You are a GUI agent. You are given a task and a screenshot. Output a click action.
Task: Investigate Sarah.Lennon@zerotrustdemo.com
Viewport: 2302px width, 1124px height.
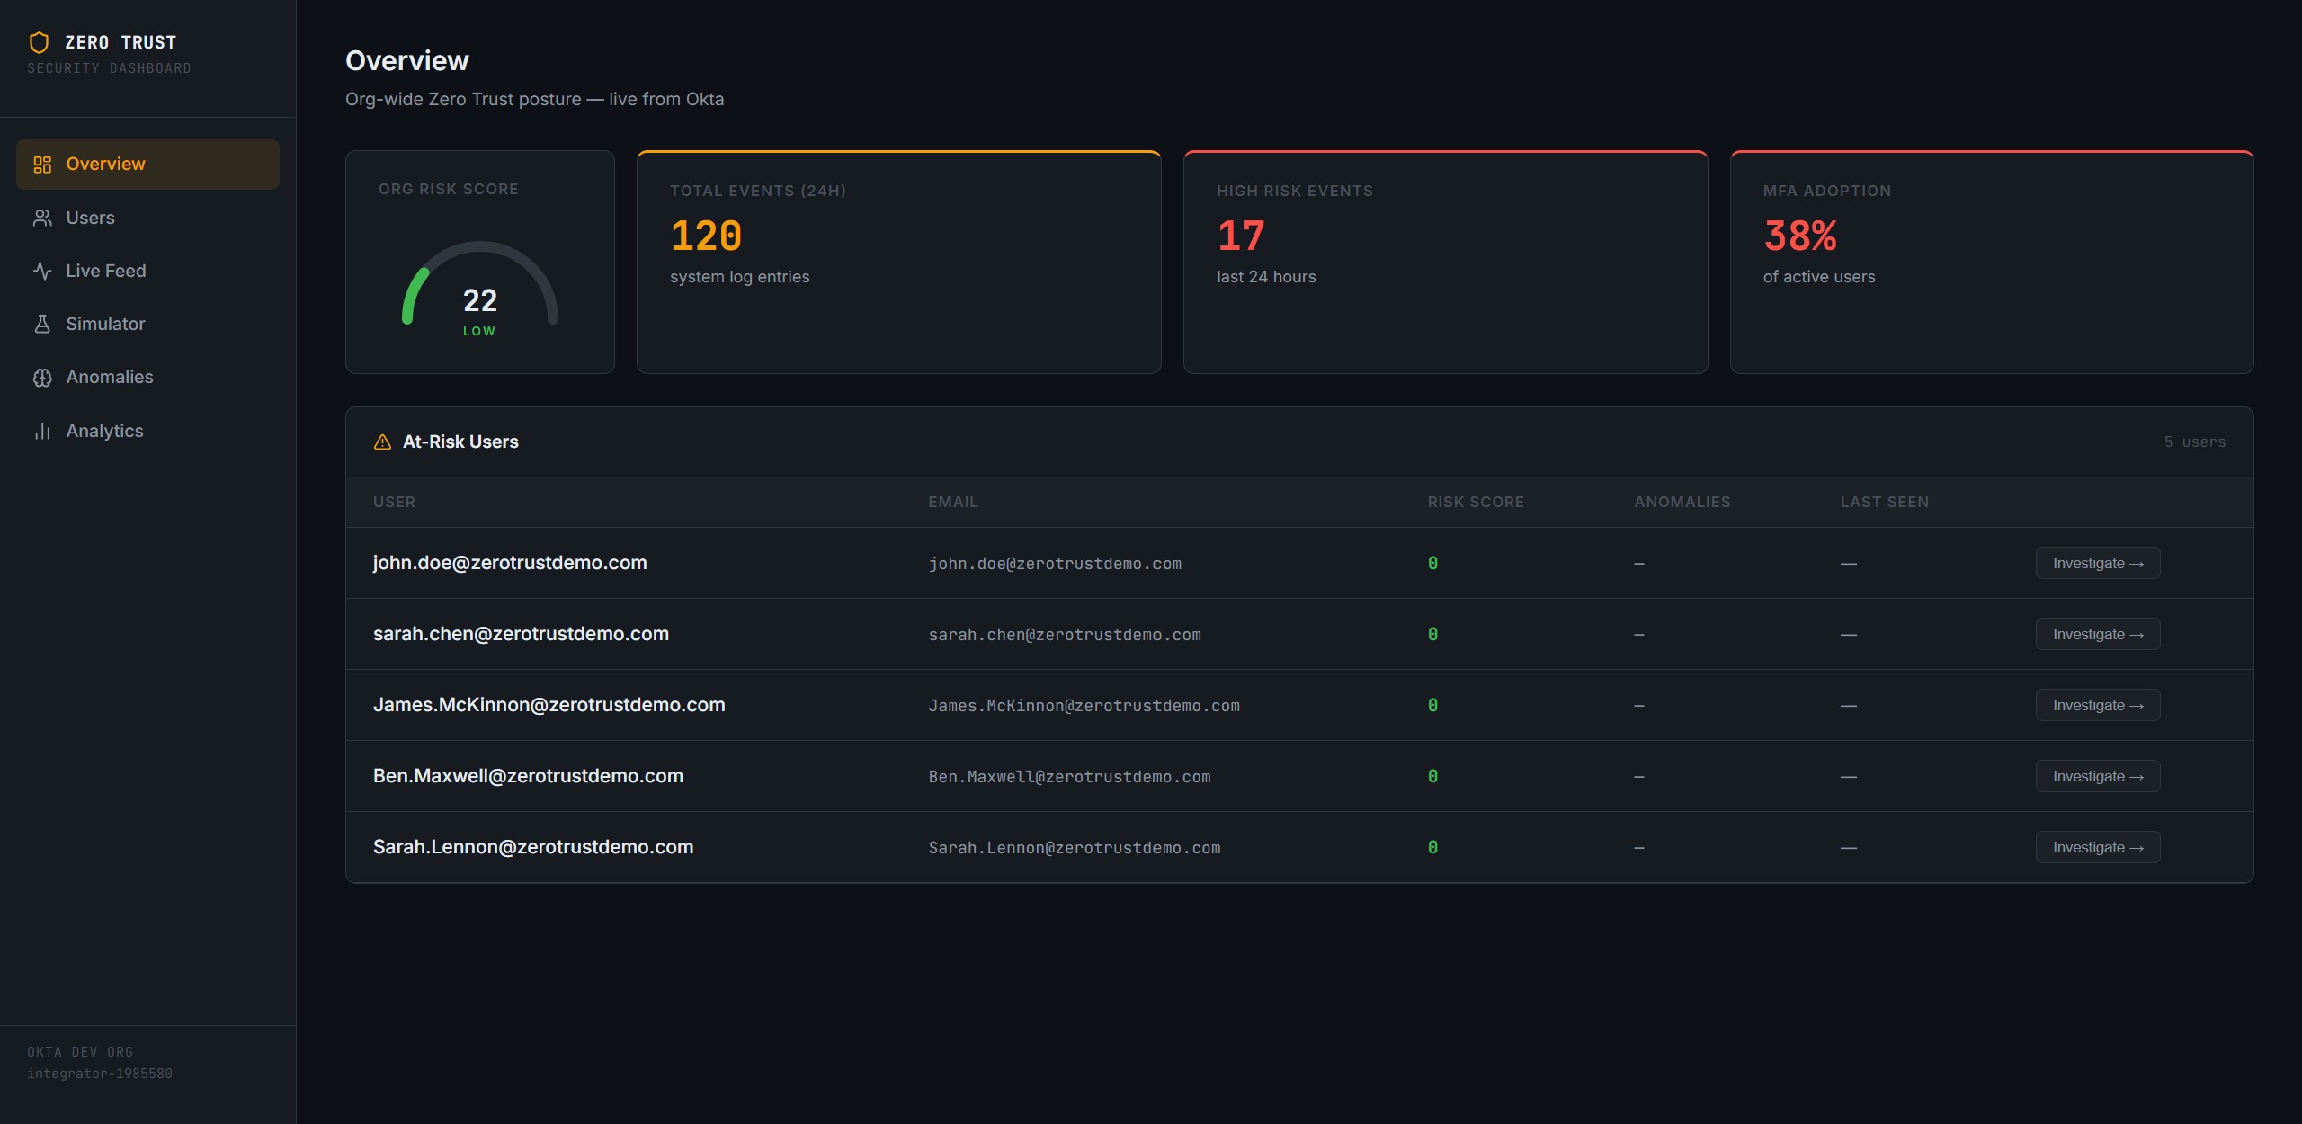point(2097,847)
